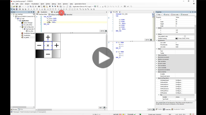Click Configure... for OnMouseClick
Image resolution: width=206 pixels, height=115 pixels.
pyautogui.click(x=179, y=83)
